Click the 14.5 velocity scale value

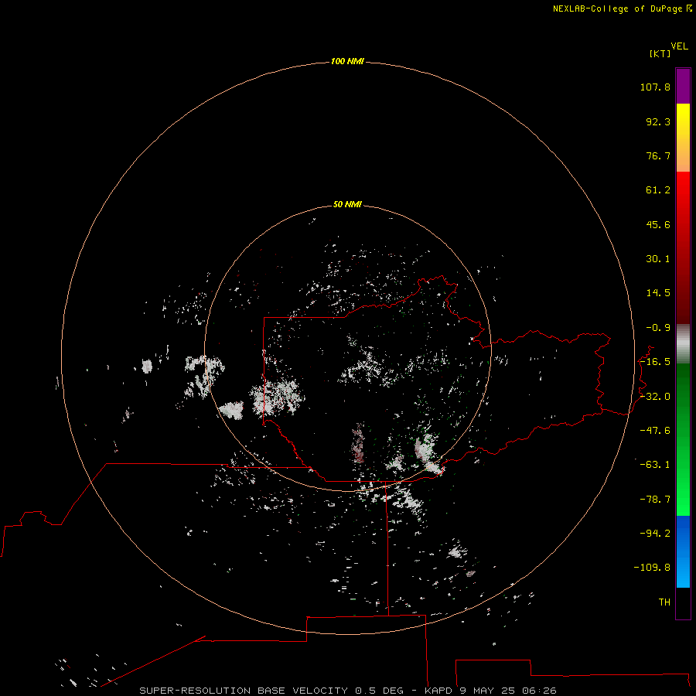point(658,293)
